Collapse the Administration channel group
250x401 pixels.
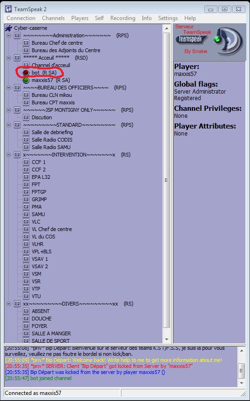click(9, 35)
